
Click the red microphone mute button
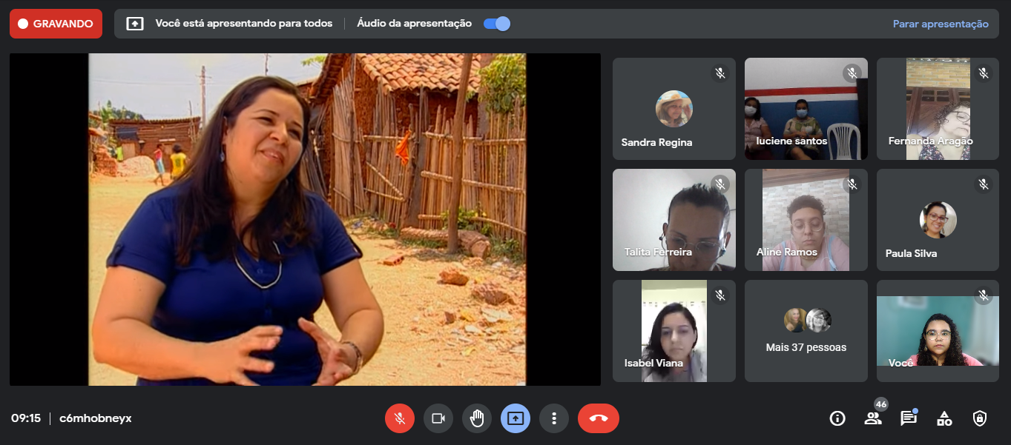[399, 418]
